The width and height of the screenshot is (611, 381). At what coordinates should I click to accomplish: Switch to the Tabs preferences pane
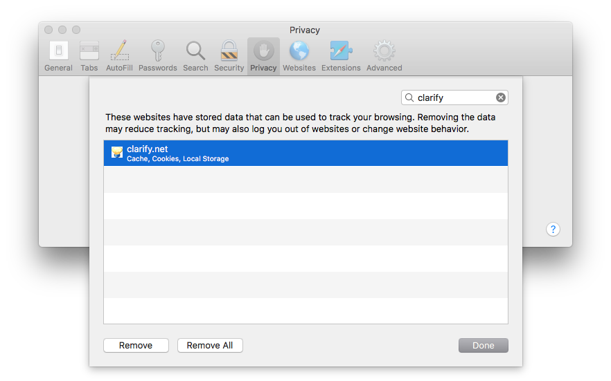89,56
